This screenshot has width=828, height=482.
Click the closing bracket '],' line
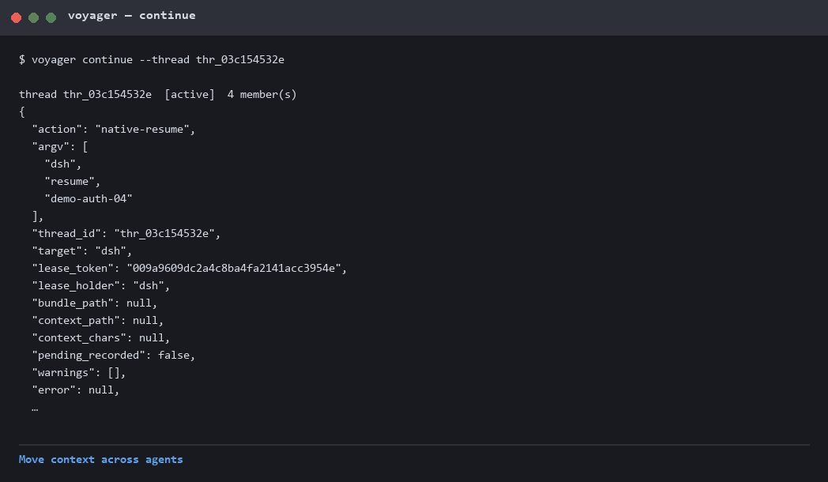[38, 217]
